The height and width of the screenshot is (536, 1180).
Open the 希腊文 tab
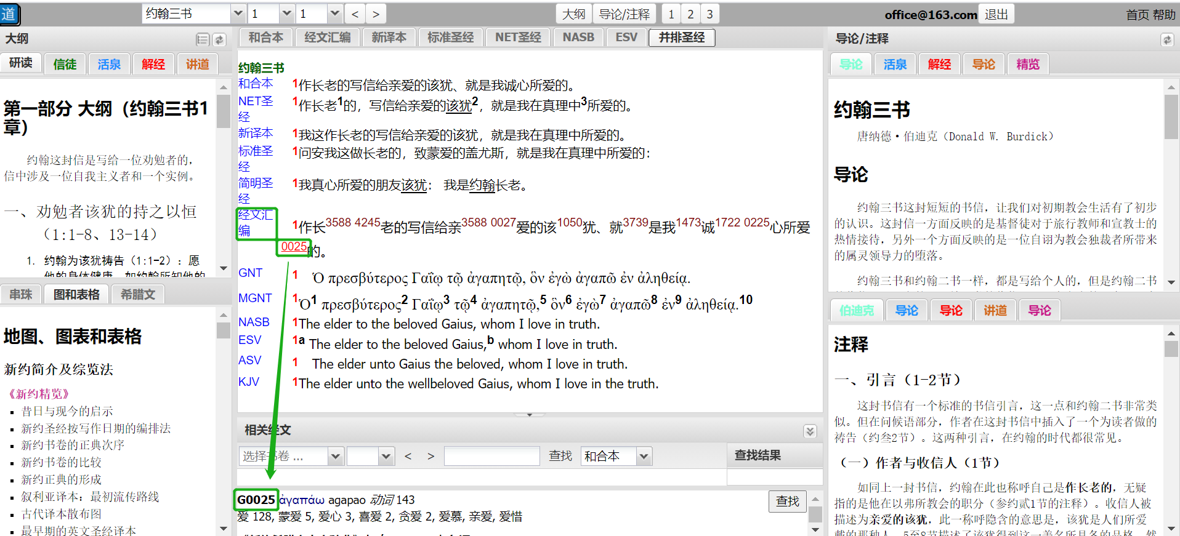[138, 294]
